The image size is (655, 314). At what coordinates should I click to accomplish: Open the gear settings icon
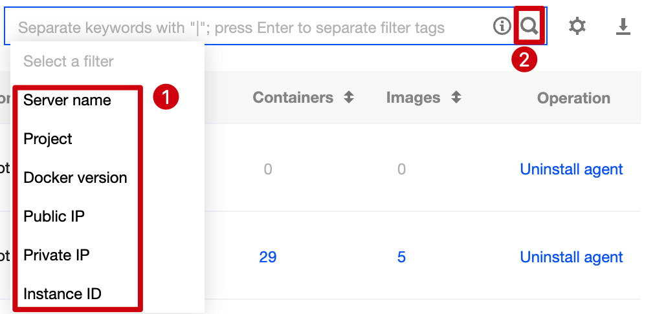(x=577, y=26)
